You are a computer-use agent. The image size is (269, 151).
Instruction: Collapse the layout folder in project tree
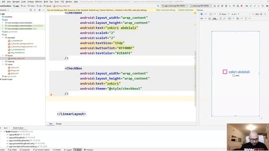point(3,55)
